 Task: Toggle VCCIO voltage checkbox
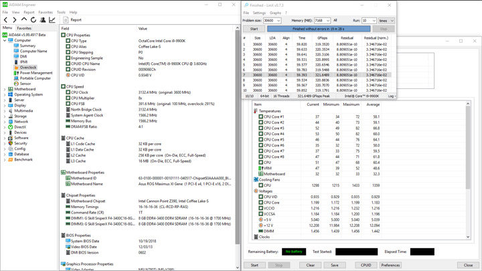point(260,208)
